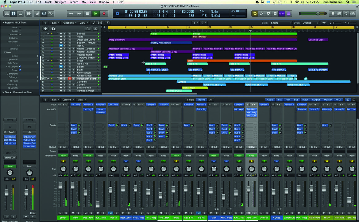Viewport: 359px width, 222px height.
Task: Open the Library panel icon
Action: pos(7,14)
